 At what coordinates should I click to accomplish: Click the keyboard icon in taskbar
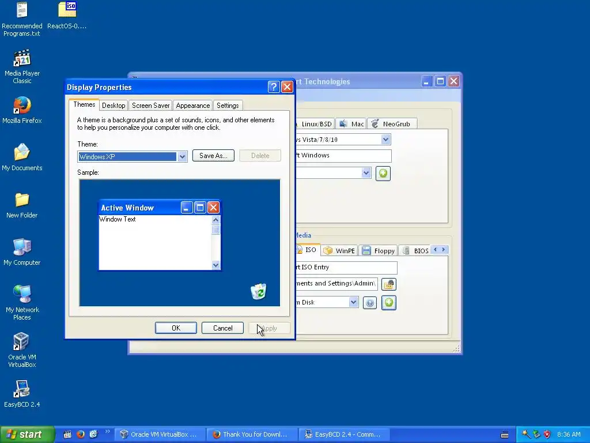[505, 435]
